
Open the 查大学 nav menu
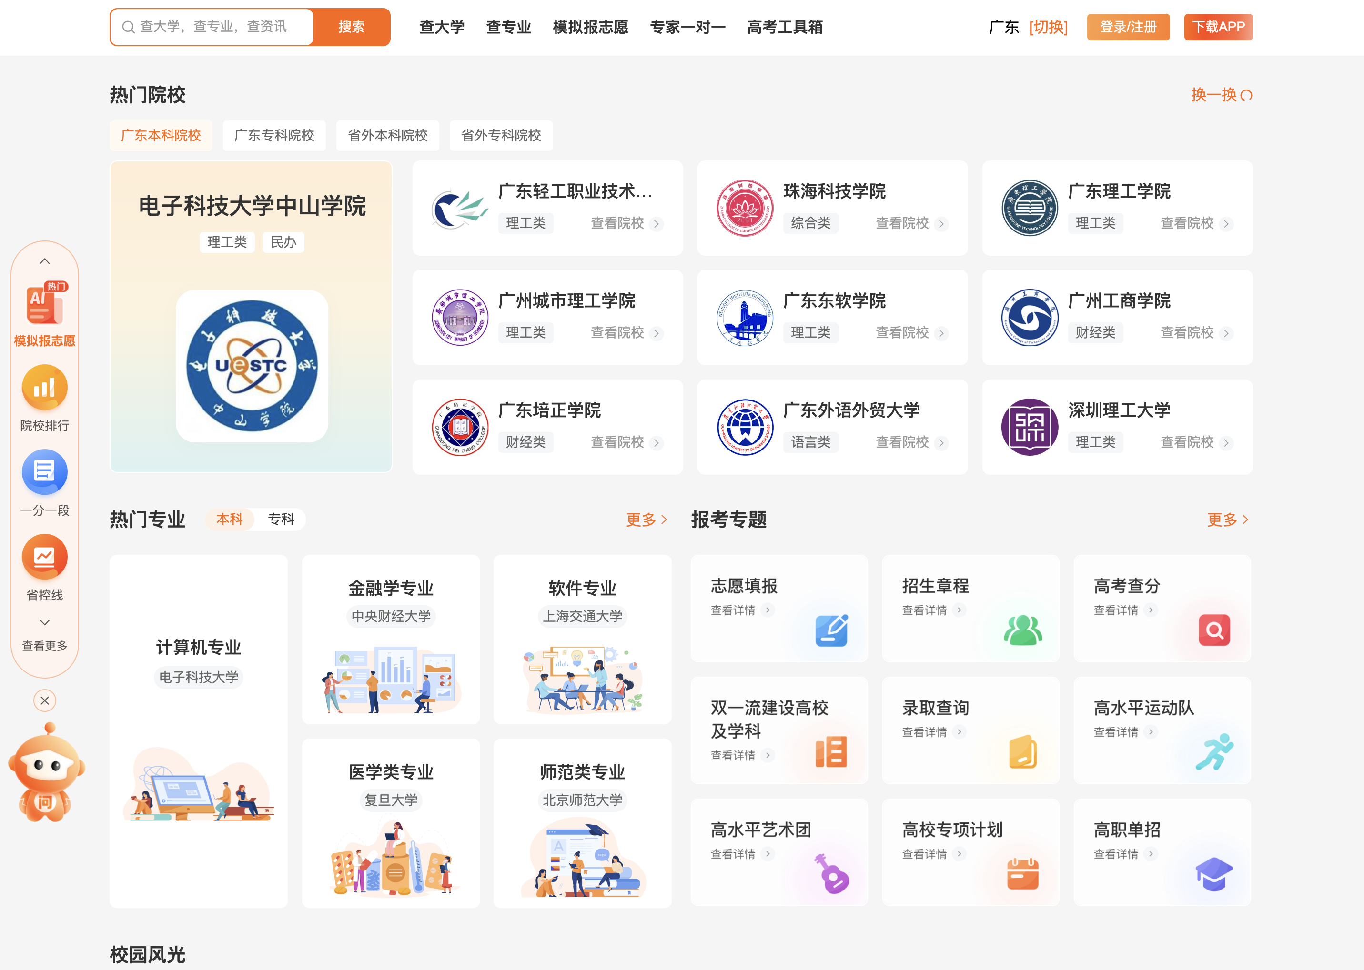442,27
